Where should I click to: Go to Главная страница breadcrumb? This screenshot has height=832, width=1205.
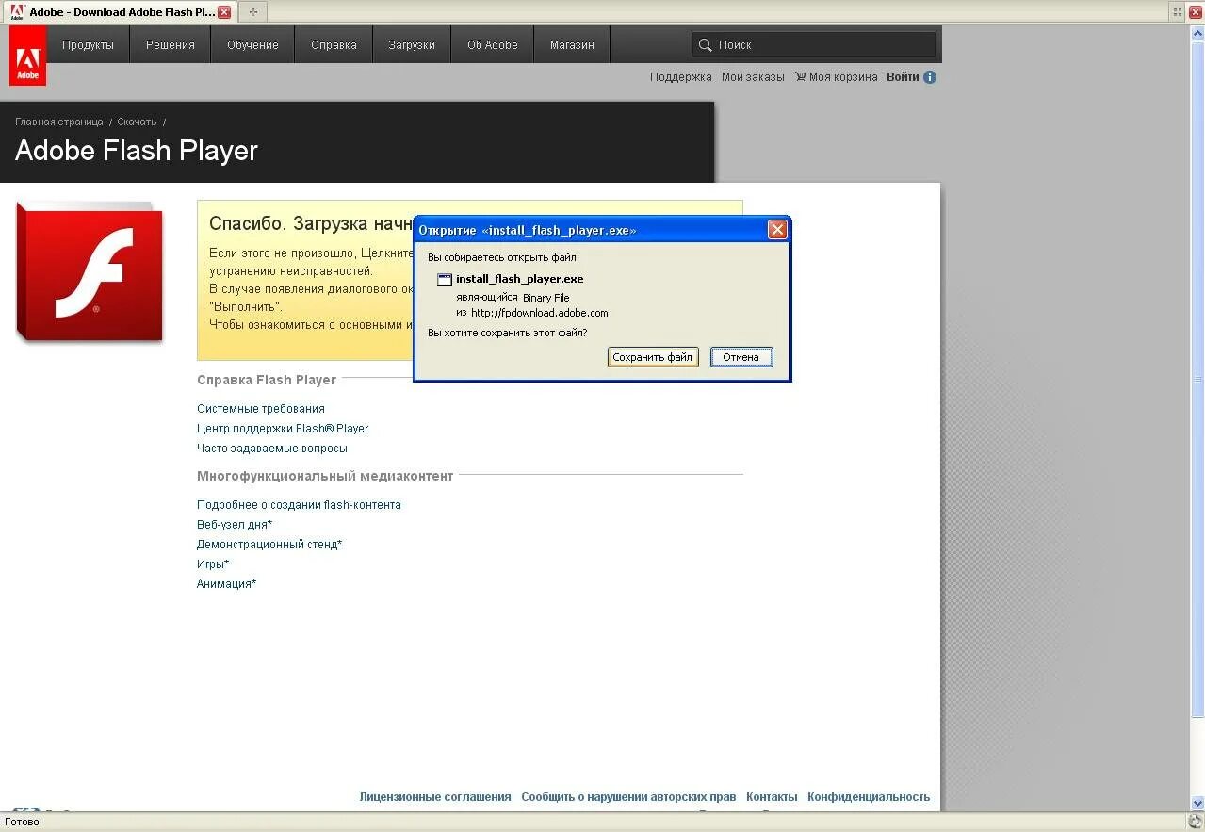click(x=59, y=122)
